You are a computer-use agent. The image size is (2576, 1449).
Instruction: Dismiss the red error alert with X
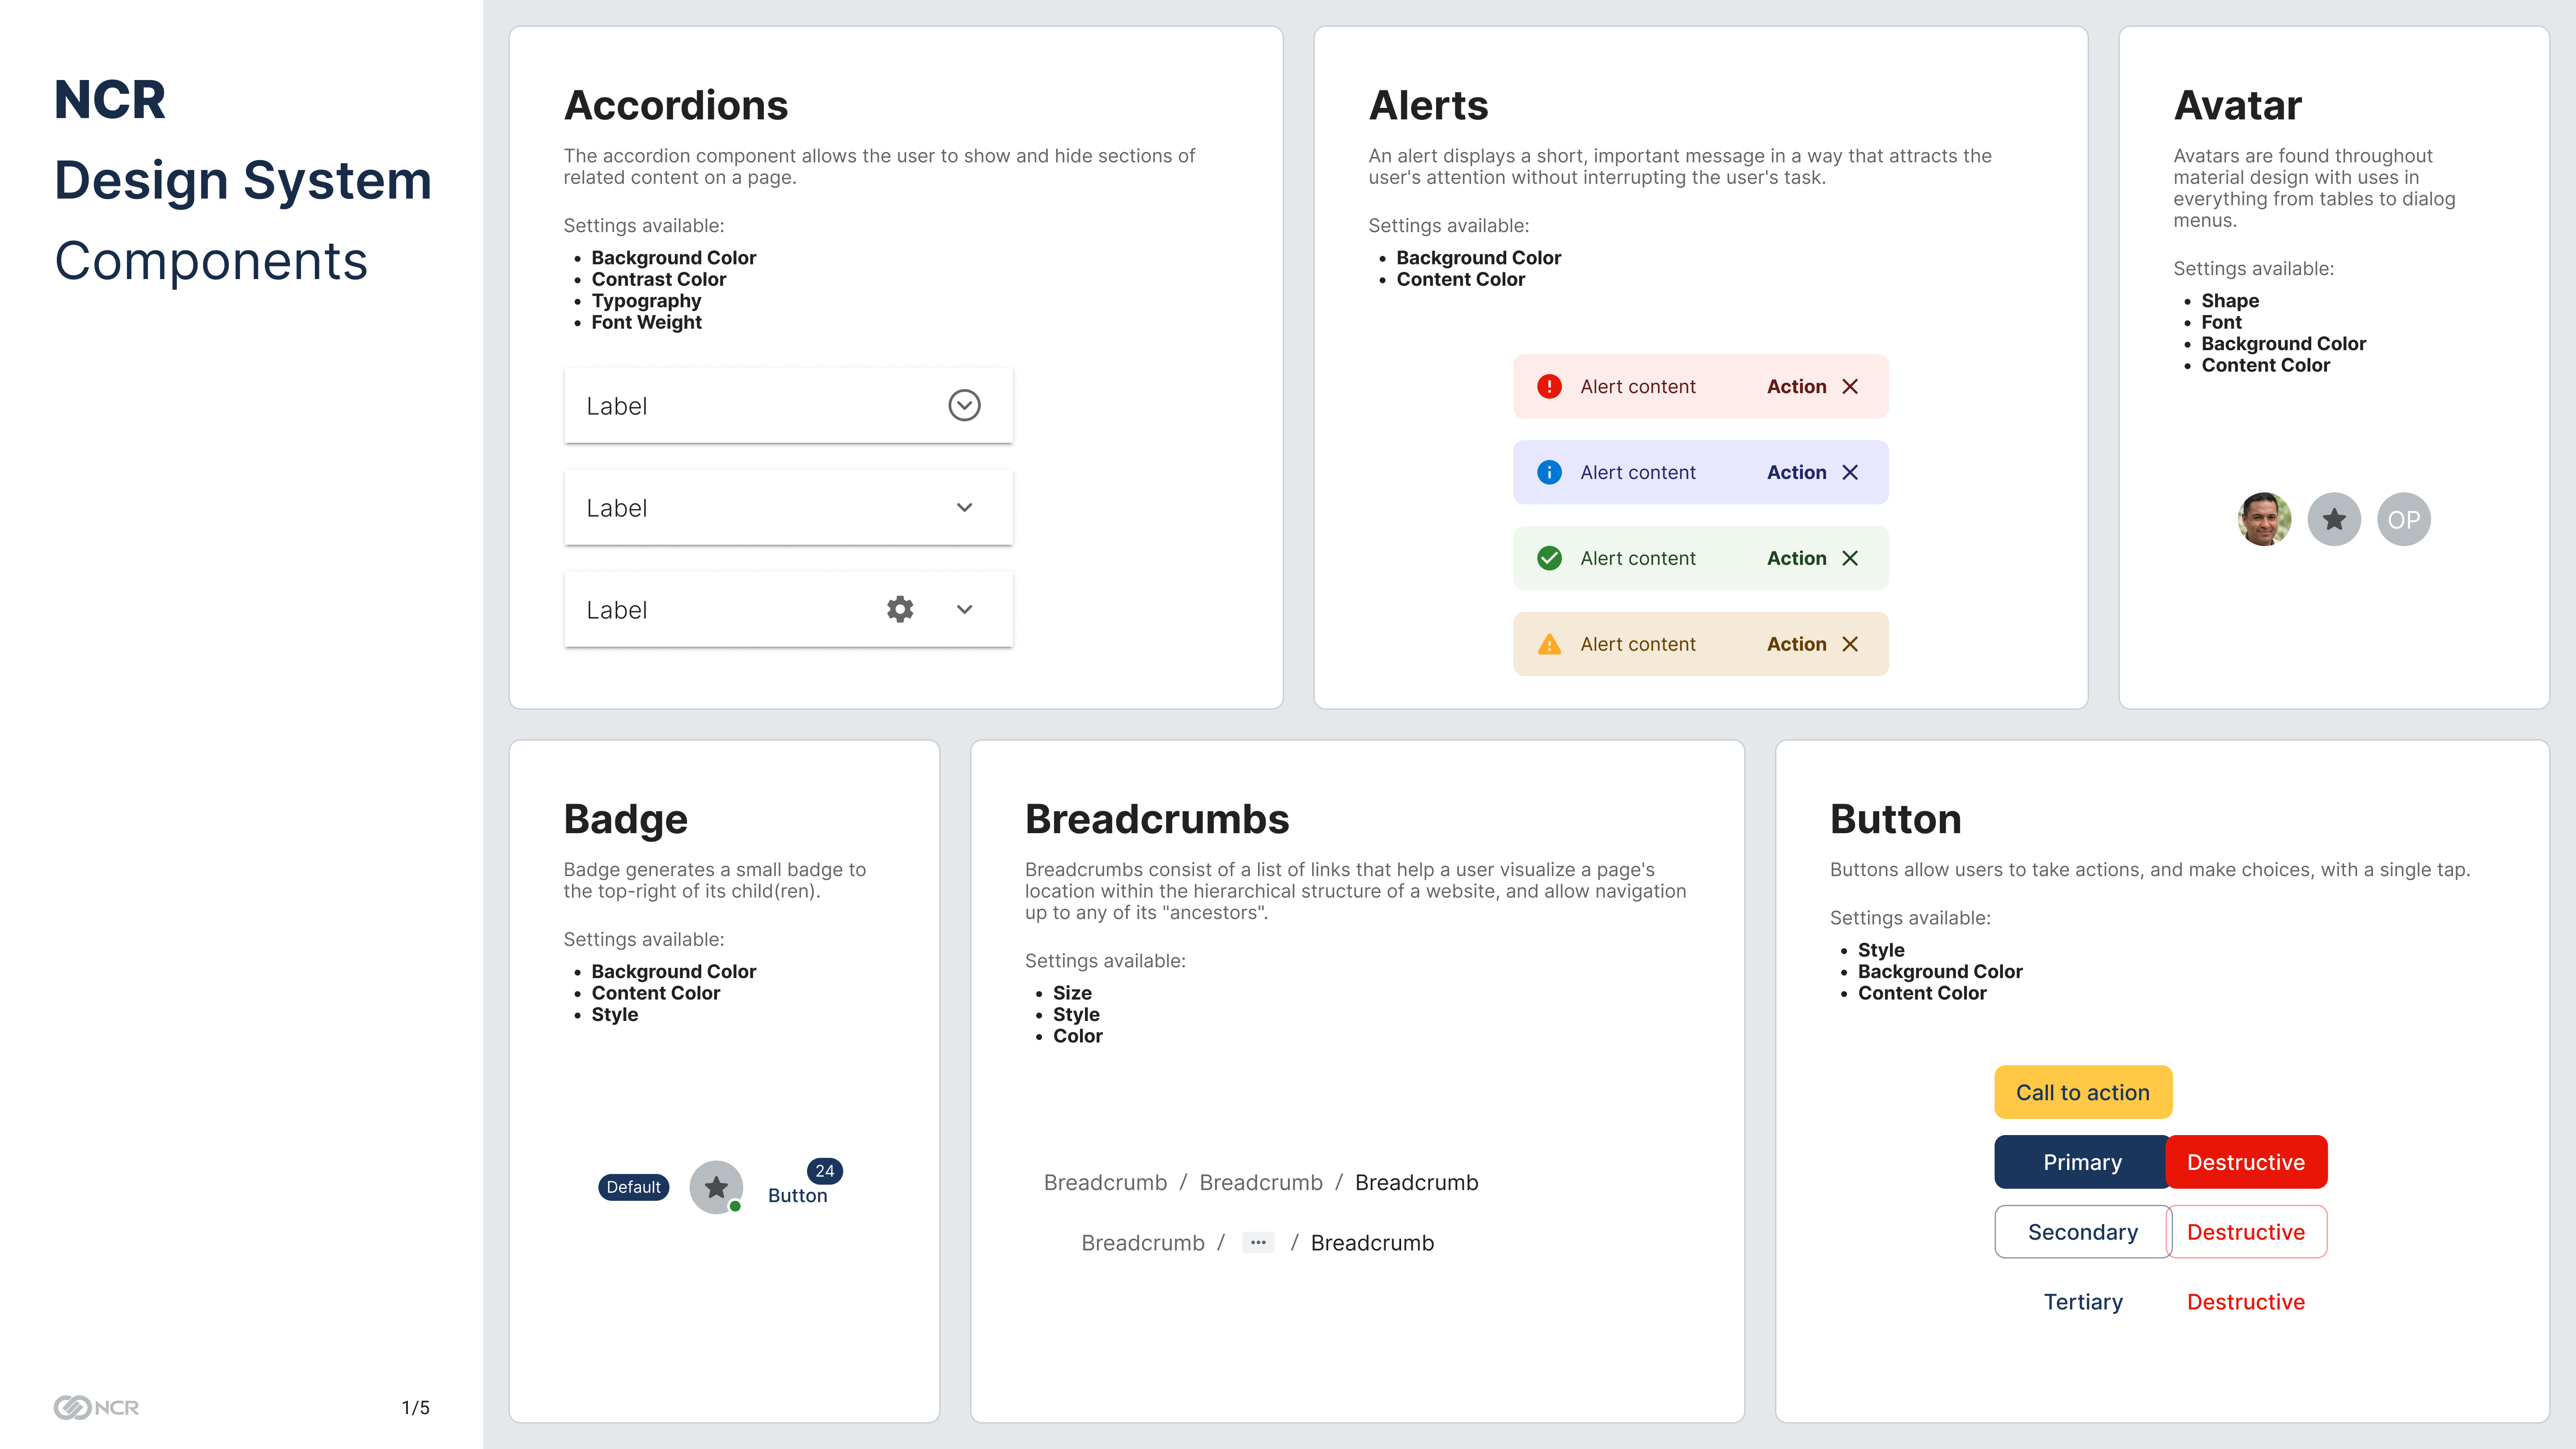1850,386
